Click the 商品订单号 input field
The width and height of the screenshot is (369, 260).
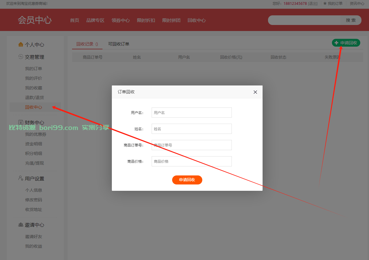tap(192, 145)
